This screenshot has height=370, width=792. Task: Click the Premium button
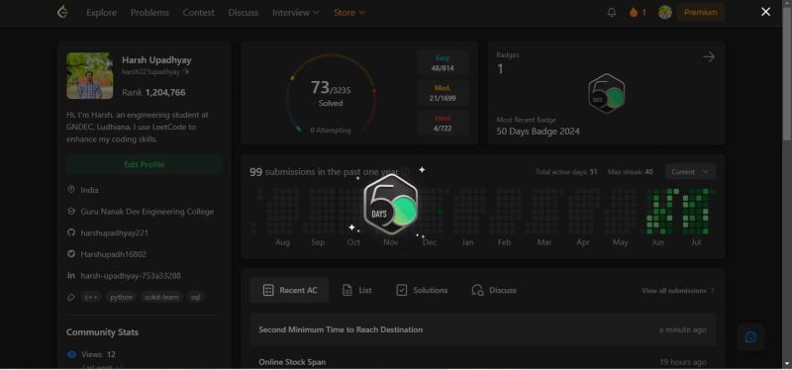701,13
